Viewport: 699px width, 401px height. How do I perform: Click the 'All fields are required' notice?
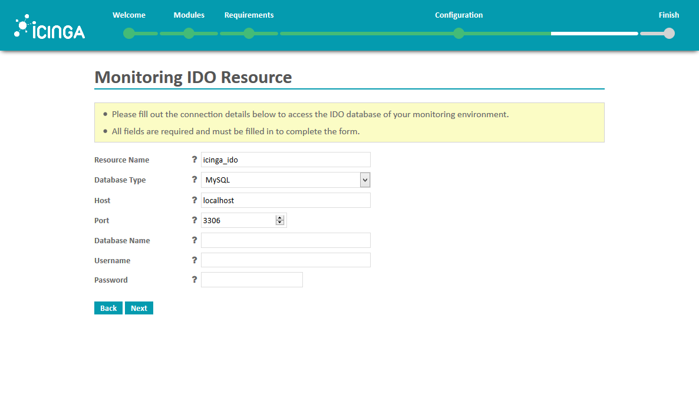point(236,131)
